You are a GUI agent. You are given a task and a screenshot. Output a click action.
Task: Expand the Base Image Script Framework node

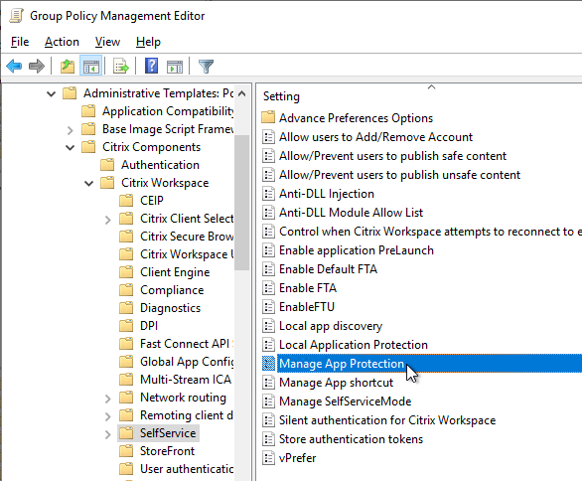[x=71, y=130]
